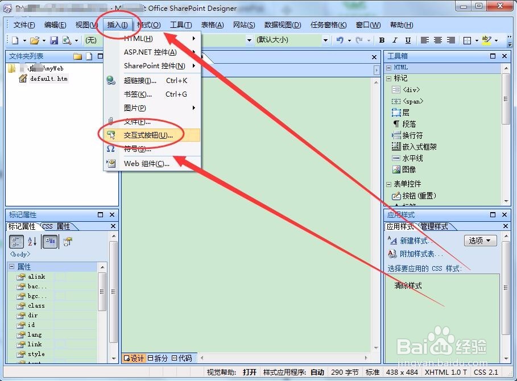517x381 pixels.
Task: Collapse the 标记 group in toolbox
Action: point(388,79)
